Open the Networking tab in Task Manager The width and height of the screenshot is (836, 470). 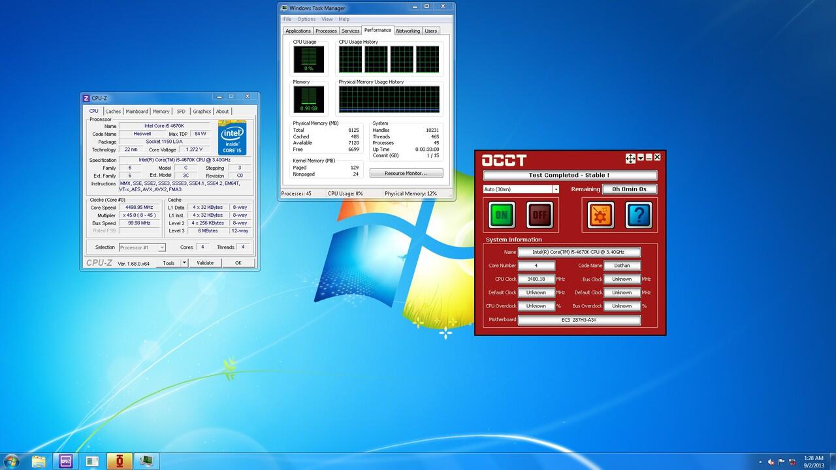[x=408, y=31]
